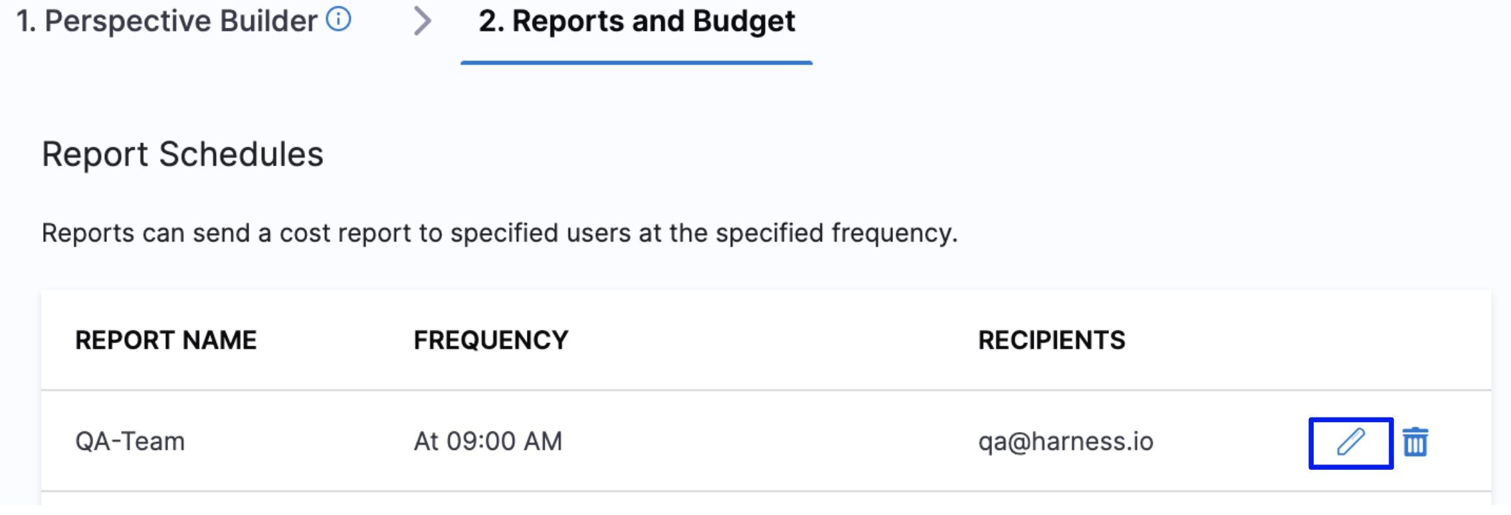Select the QA-Team table row background
The width and height of the screenshot is (1511, 515).
click(x=766, y=441)
